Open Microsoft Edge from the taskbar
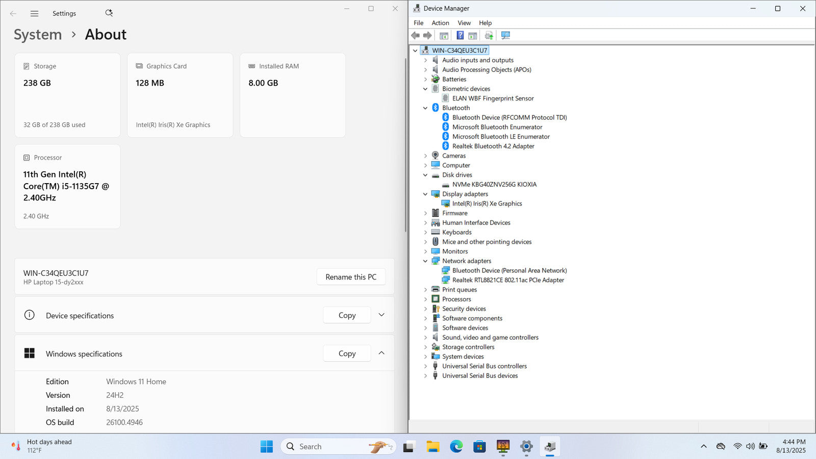This screenshot has height=459, width=816. [456, 447]
